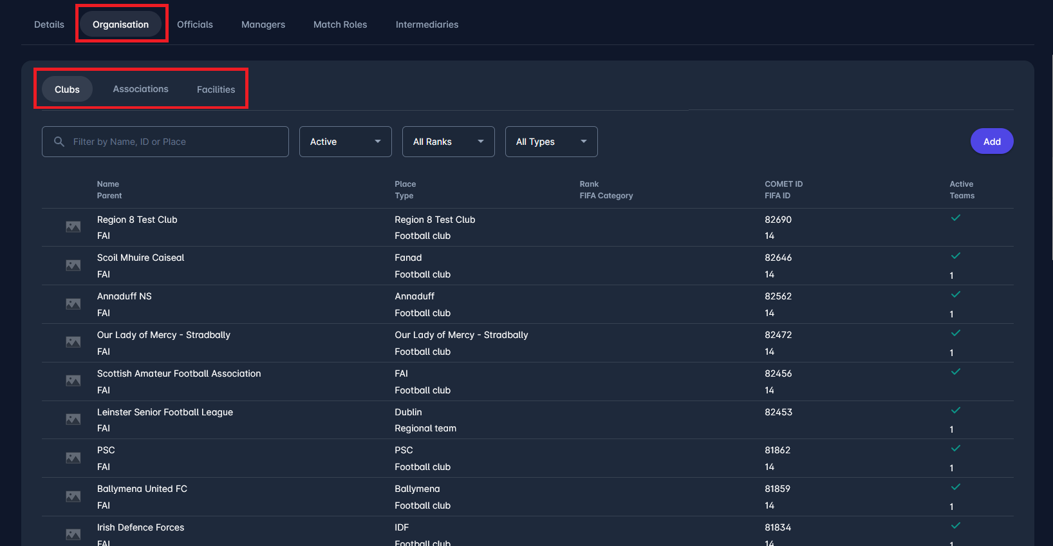Click the logo placeholder for Annaduff NS

(x=73, y=304)
